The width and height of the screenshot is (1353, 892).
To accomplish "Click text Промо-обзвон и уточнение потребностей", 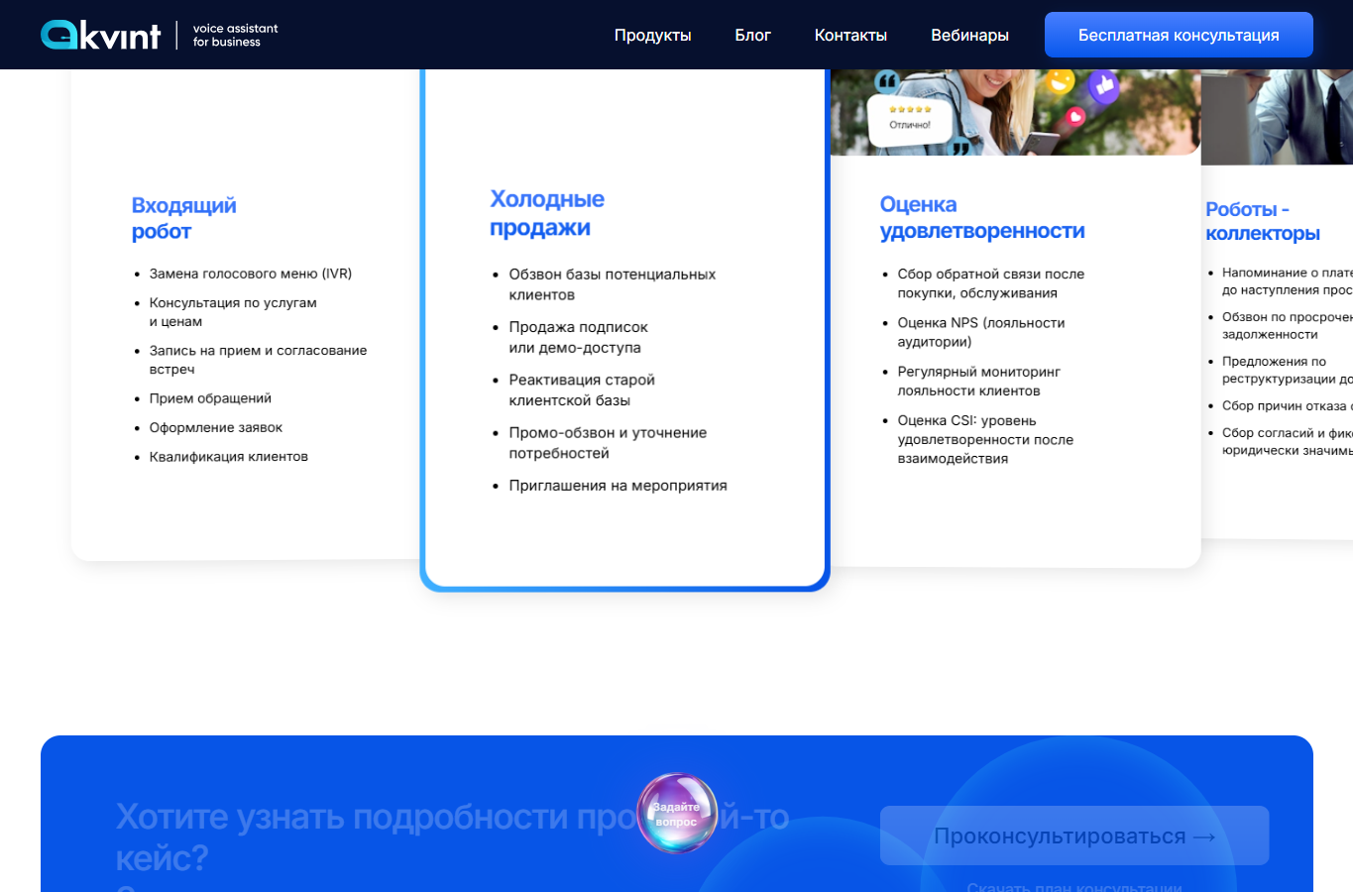I will coord(608,443).
